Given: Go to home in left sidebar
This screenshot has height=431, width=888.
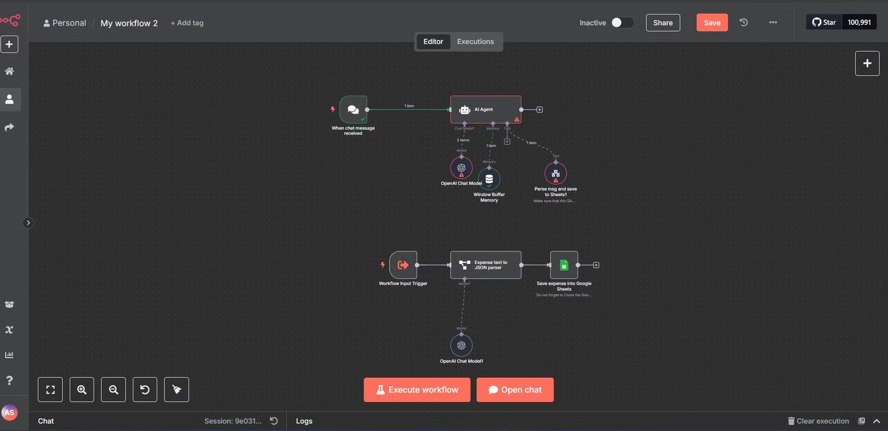Looking at the screenshot, I should coord(9,71).
